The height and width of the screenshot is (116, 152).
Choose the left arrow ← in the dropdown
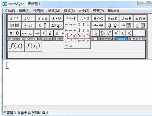pyautogui.click(x=75, y=25)
